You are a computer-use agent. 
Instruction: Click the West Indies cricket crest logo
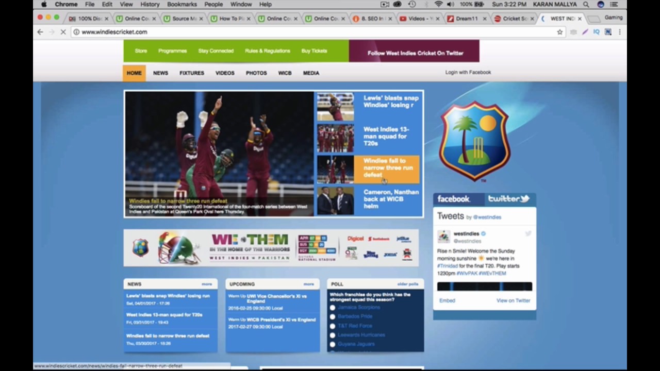click(474, 141)
